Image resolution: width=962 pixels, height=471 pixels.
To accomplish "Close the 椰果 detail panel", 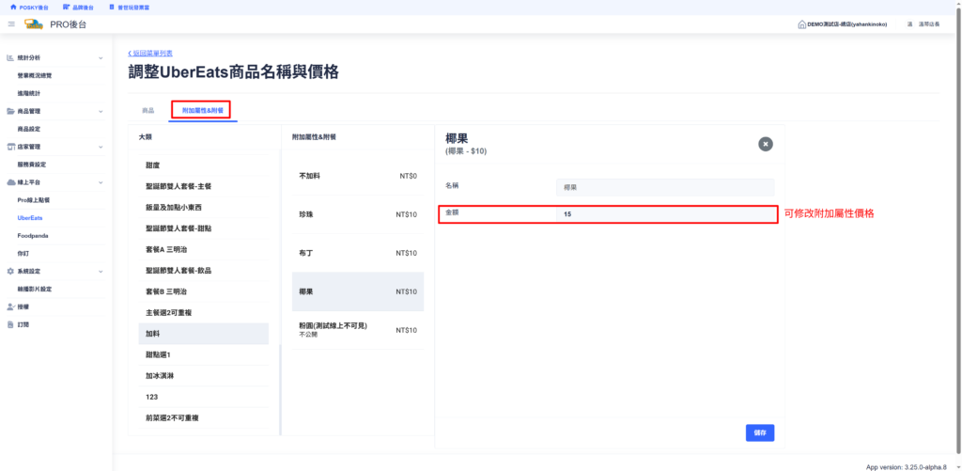I will click(766, 144).
